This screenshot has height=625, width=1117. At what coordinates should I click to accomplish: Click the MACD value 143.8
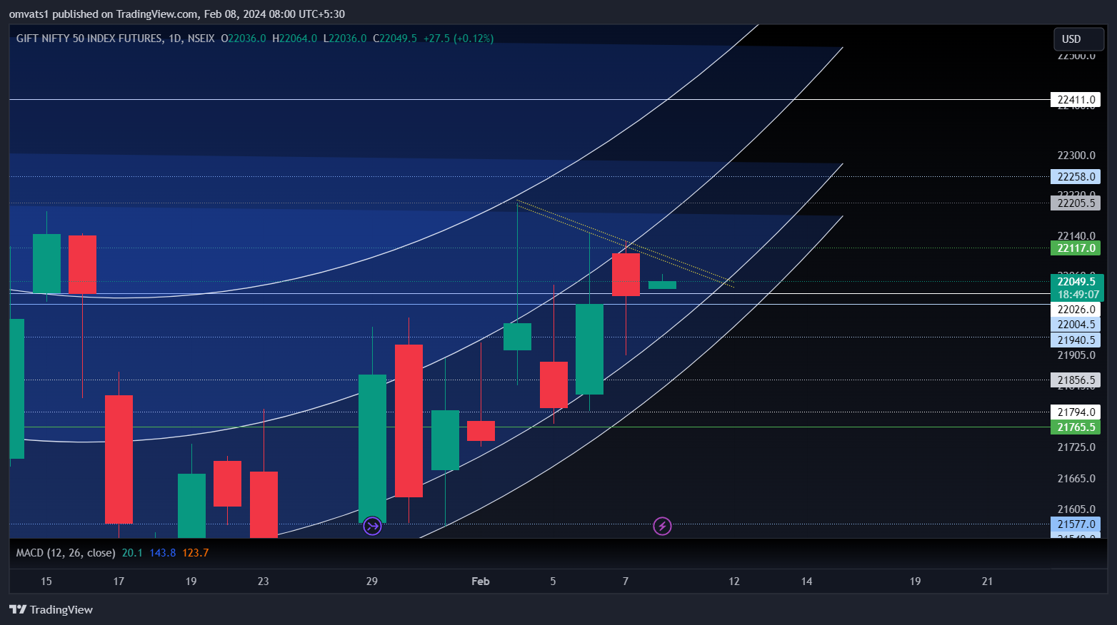[x=162, y=553]
